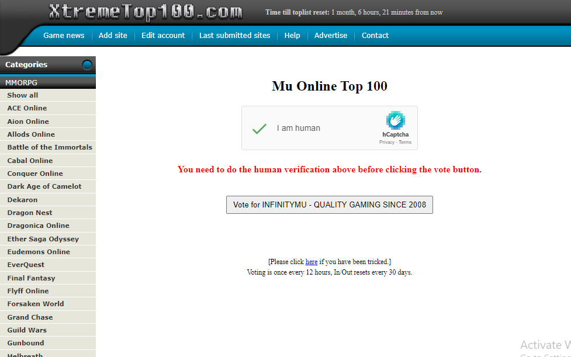Open the Add site page
Viewport: 571px width, 357px height.
[113, 35]
